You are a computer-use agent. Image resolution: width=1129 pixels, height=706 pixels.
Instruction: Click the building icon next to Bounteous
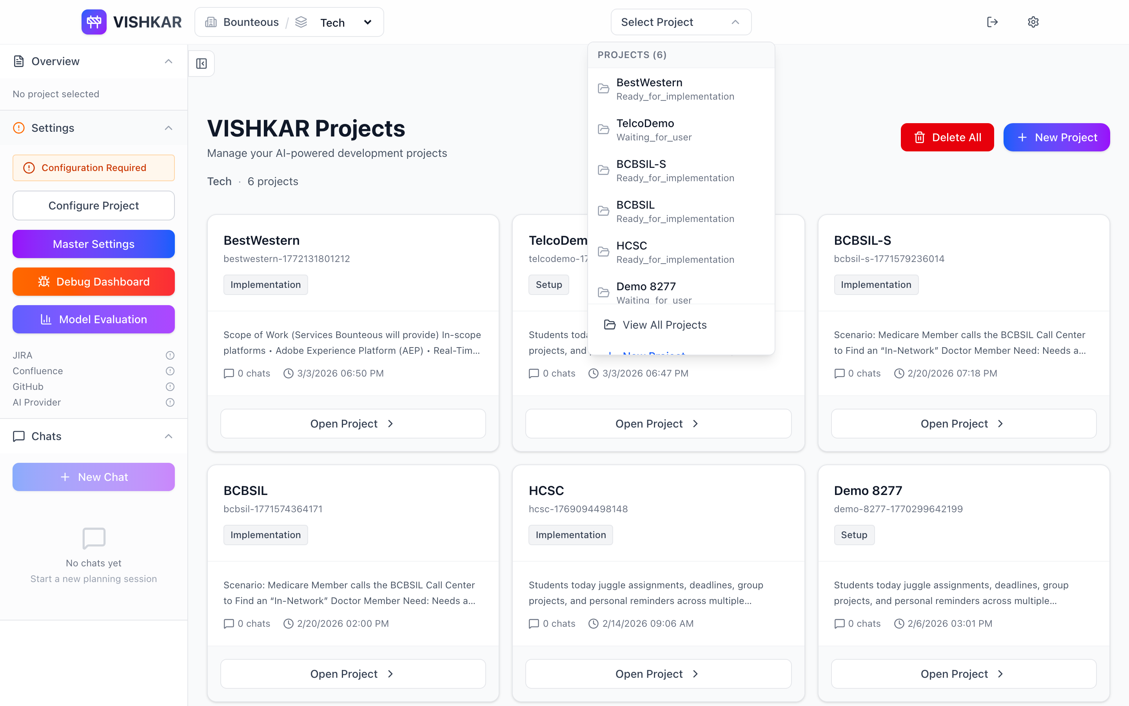point(212,22)
